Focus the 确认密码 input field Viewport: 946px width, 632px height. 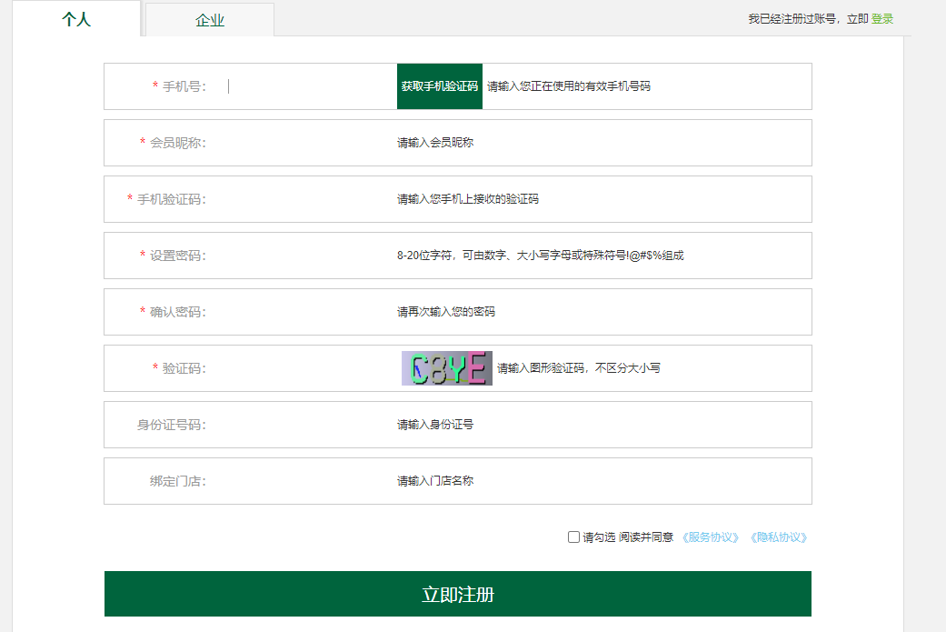pyautogui.click(x=300, y=312)
